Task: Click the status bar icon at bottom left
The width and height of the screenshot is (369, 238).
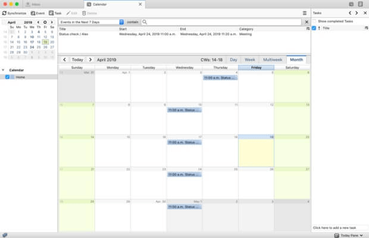Action: [5, 235]
